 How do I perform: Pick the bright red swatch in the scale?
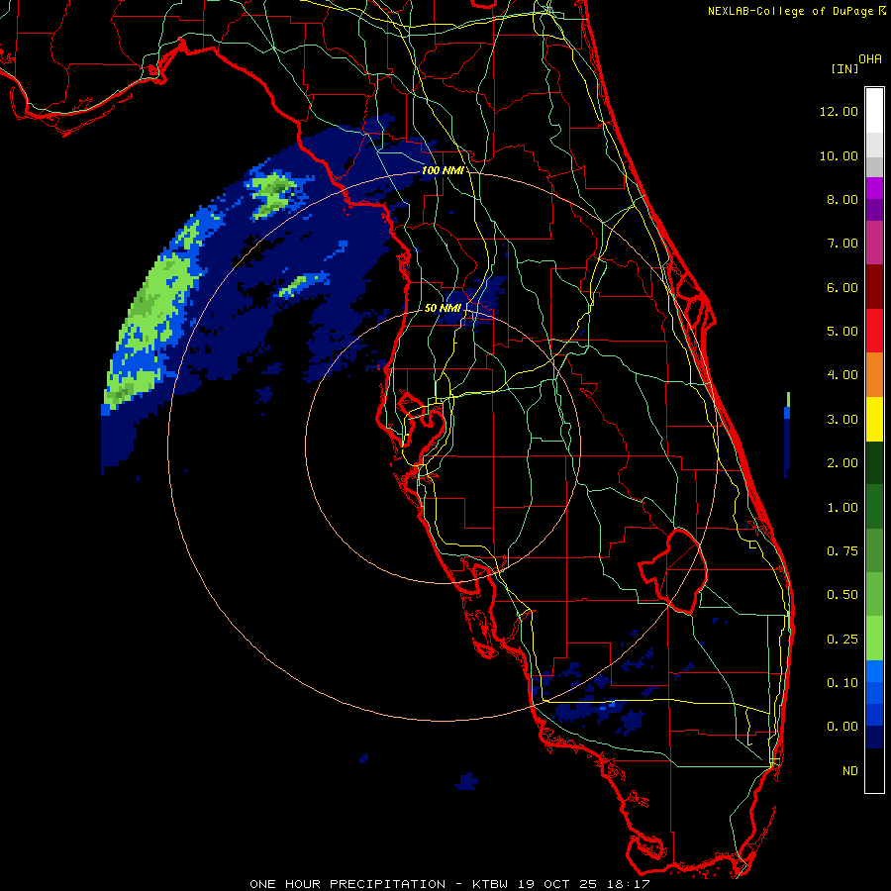[874, 331]
